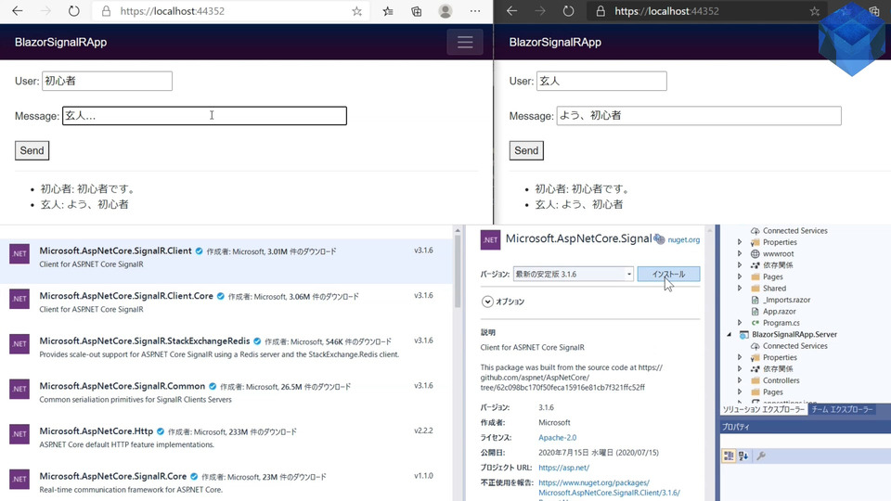Open favorites list in left browser

[x=388, y=11]
